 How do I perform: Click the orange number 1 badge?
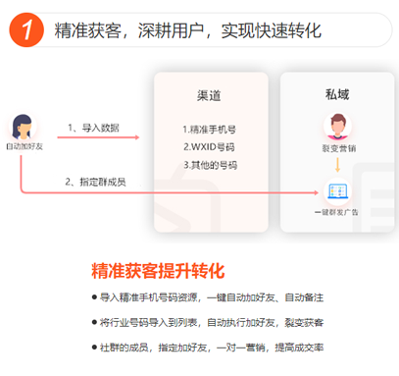[26, 29]
